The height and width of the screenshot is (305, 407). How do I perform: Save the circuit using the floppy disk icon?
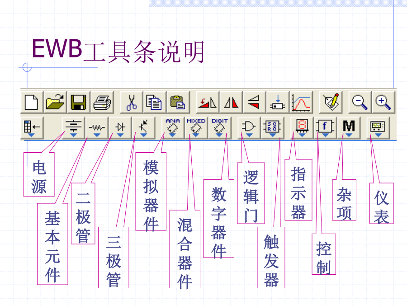(78, 102)
